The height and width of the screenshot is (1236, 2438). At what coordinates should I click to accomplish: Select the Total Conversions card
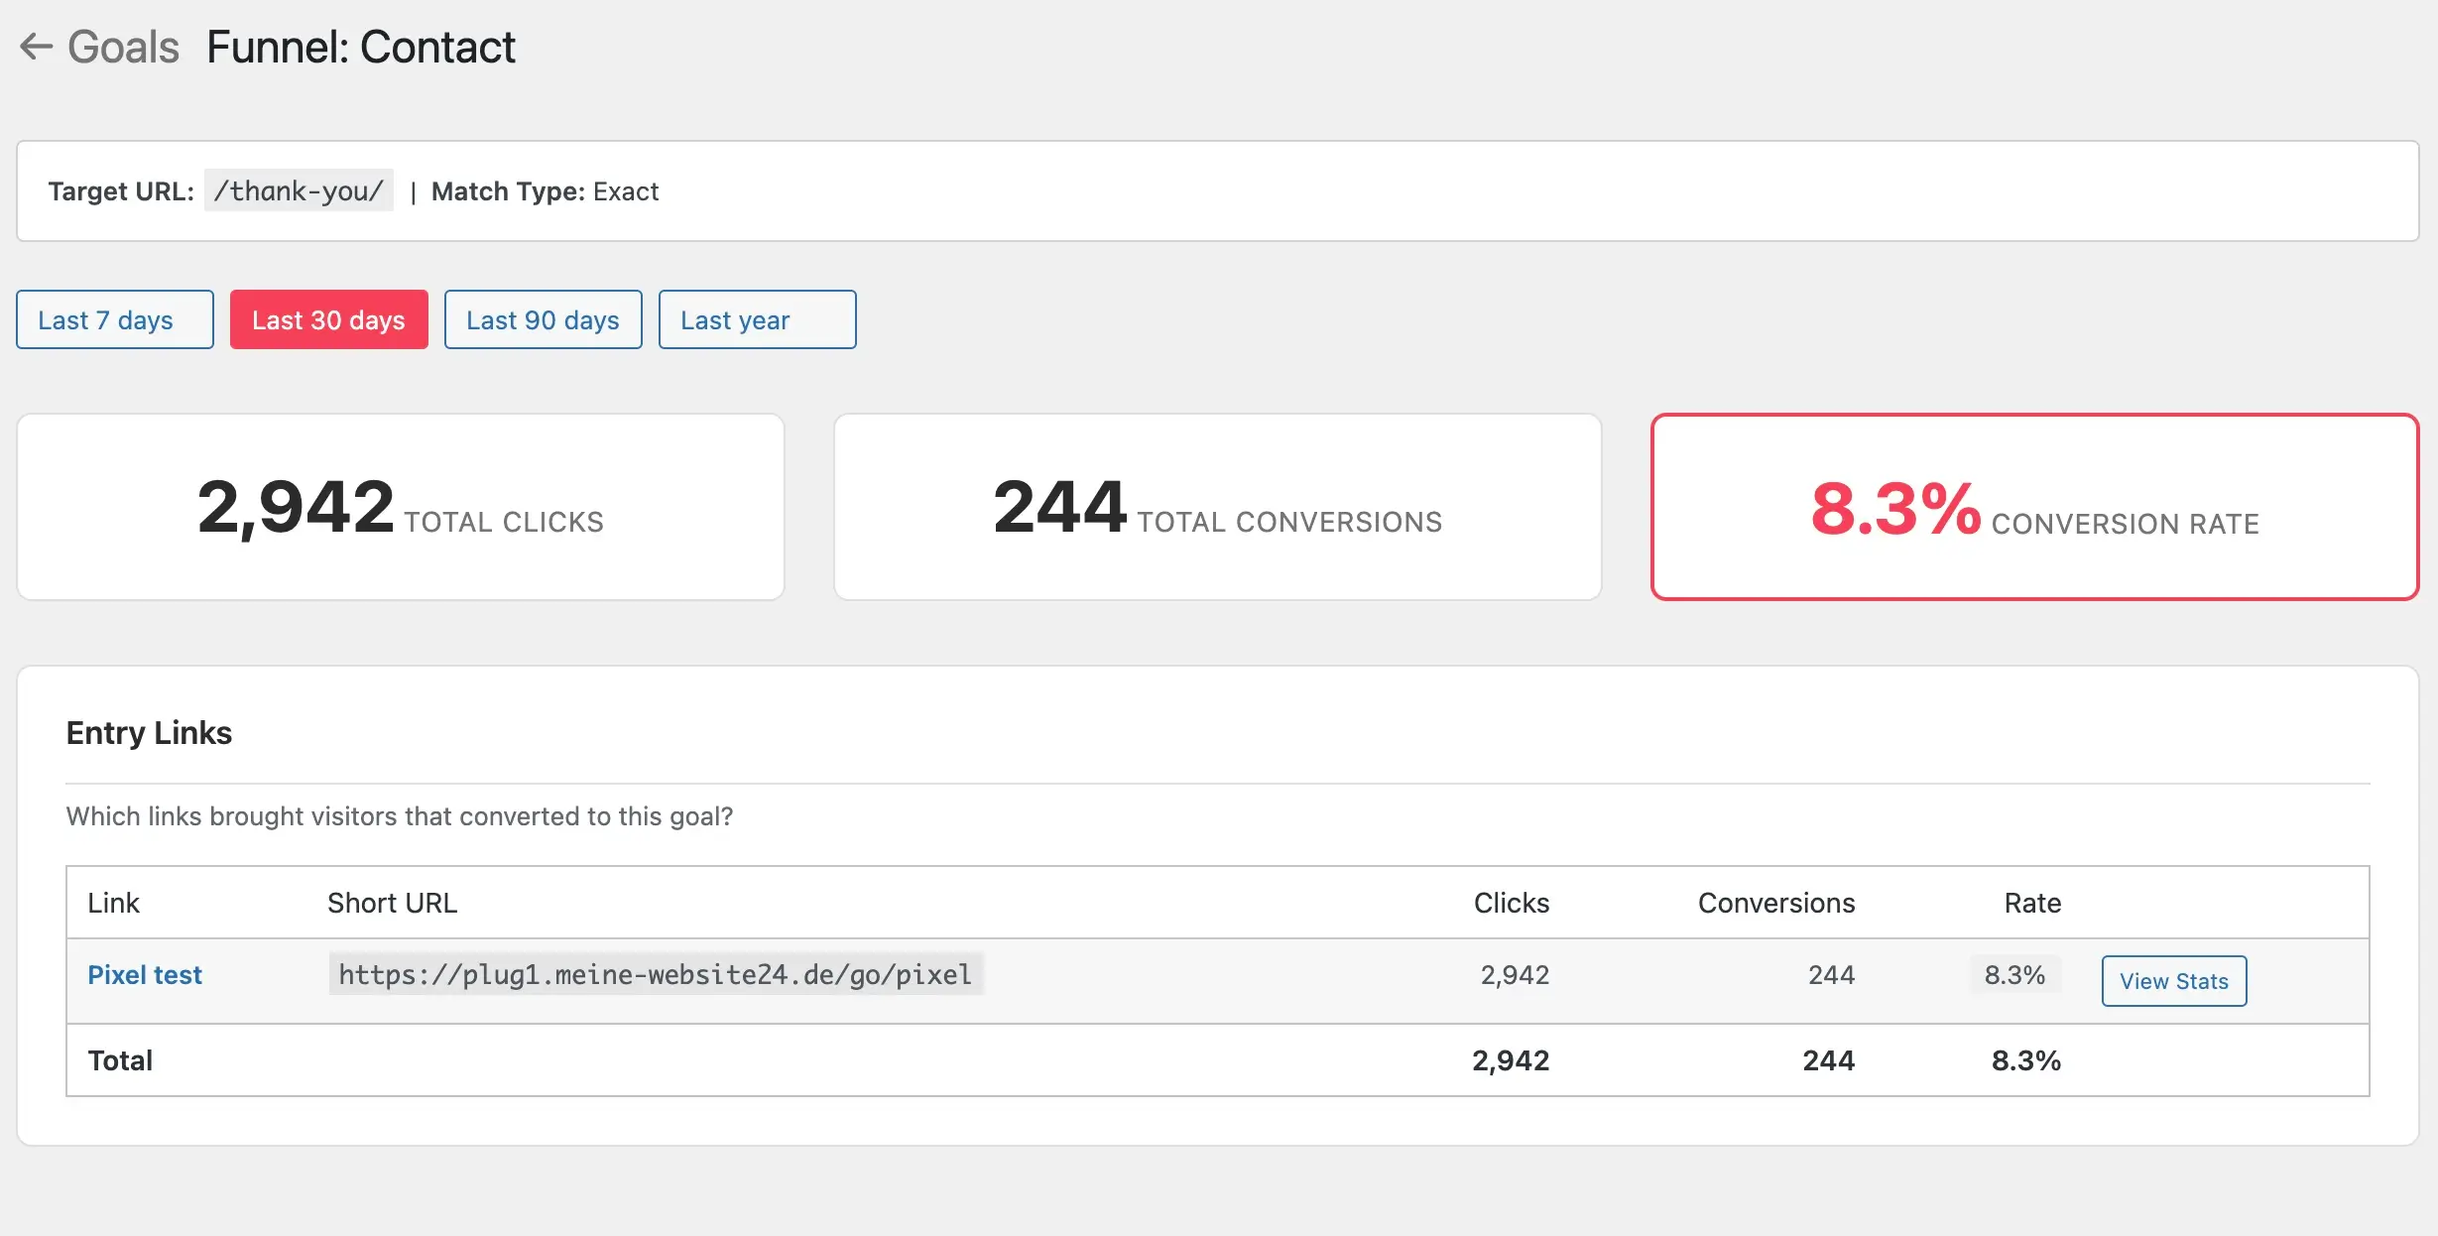click(x=1218, y=507)
